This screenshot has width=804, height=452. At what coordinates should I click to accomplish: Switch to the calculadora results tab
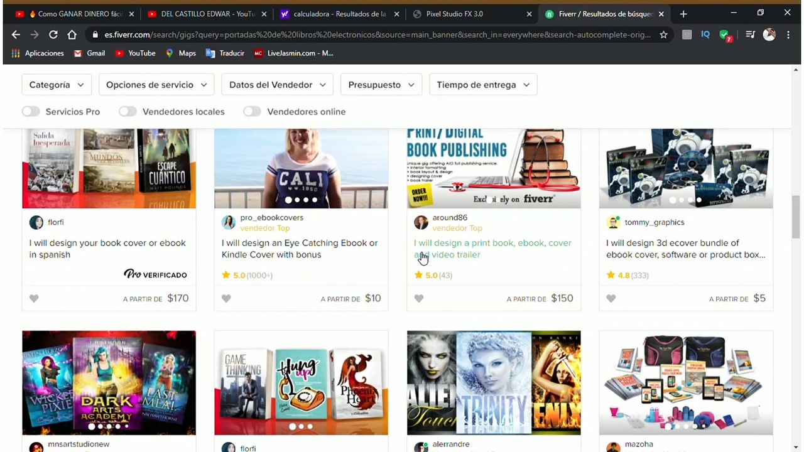tap(339, 14)
